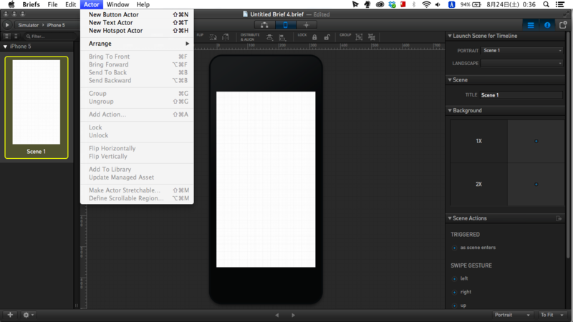573x322 pixels.
Task: Go to next scene arrow
Action: 293,315
